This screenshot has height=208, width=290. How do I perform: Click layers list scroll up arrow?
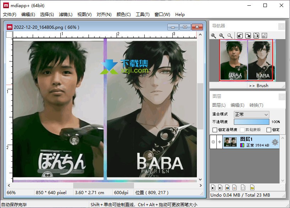(x=283, y=138)
